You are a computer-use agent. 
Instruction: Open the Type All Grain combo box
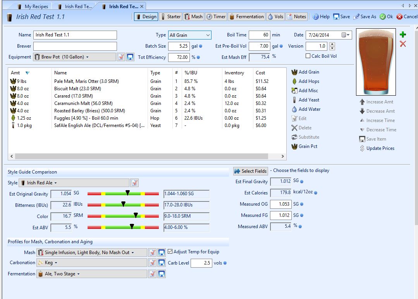(190, 35)
